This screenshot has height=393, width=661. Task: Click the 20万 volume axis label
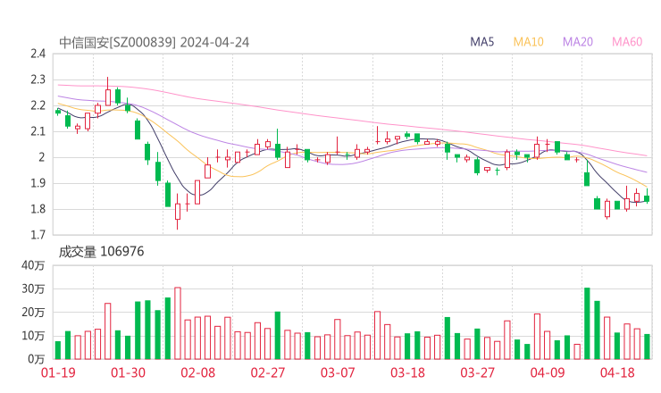(33, 313)
